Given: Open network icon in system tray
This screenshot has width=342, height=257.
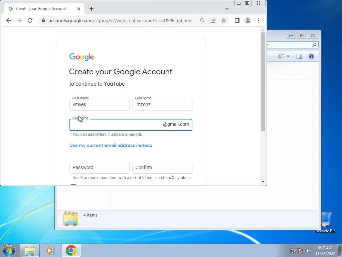Looking at the screenshot, I should point(292,251).
